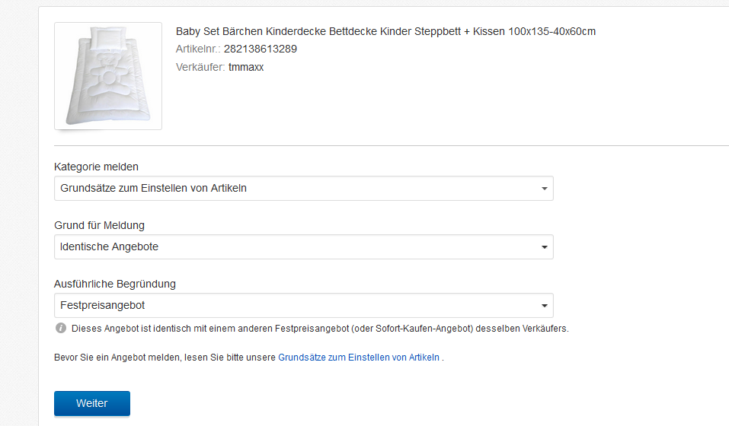This screenshot has width=729, height=426.
Task: Open the Grundsätze zum Einstellen von Artikeln link
Action: [359, 357]
